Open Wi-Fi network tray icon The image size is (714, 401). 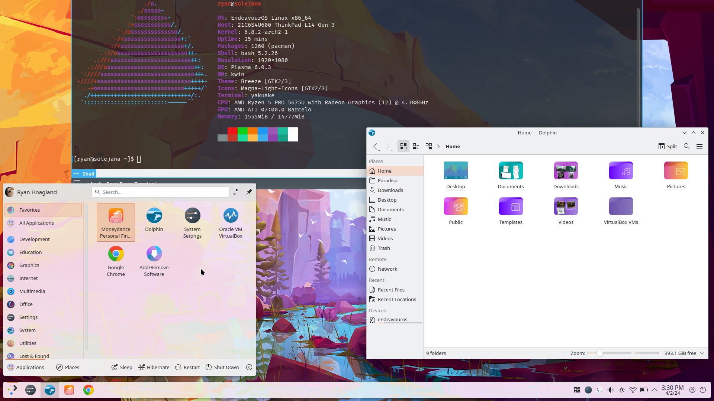[x=633, y=390]
